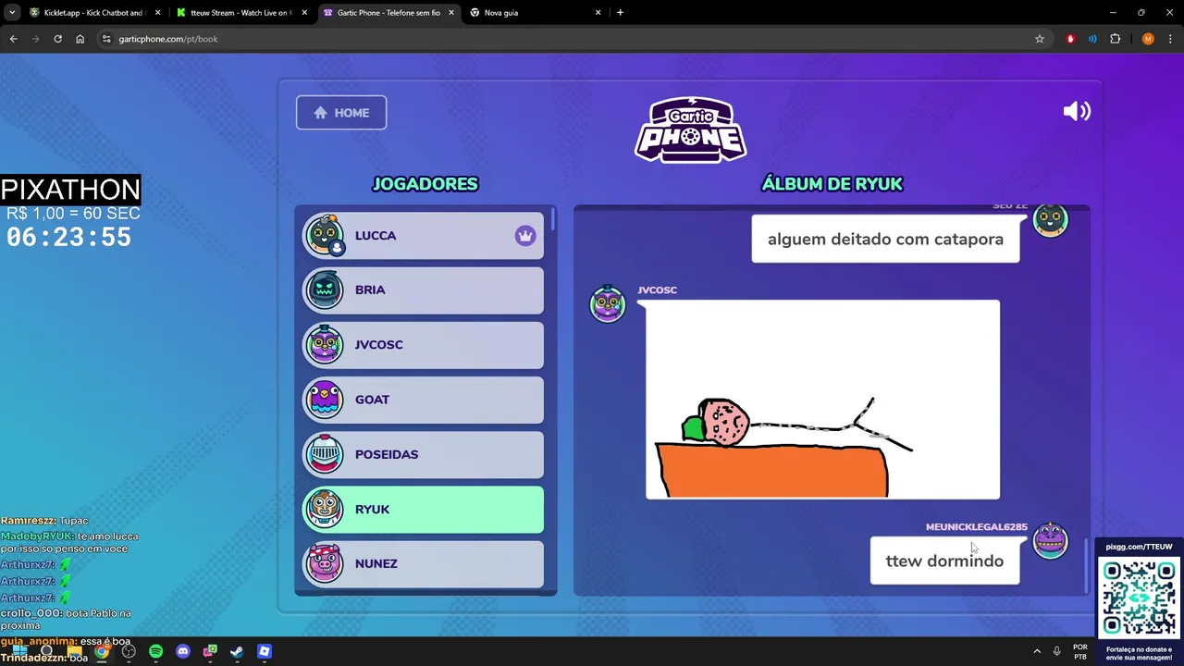The height and width of the screenshot is (666, 1184).
Task: Go back to the previous page
Action: (x=13, y=39)
